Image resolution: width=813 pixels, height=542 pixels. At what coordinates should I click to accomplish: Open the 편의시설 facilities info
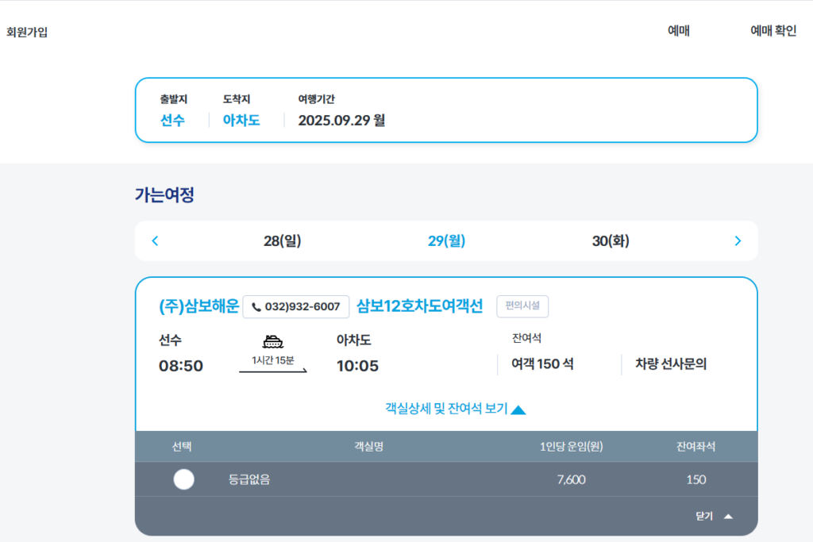tap(523, 306)
